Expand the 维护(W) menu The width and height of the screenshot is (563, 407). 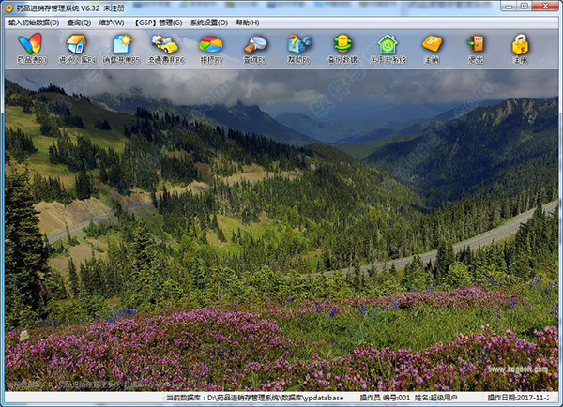[x=112, y=22]
